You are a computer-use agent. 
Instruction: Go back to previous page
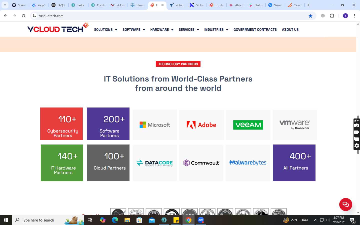5,16
